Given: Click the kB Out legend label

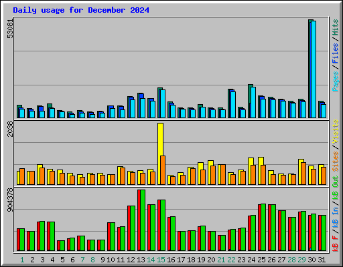Looking at the screenshot, I should click(x=336, y=188).
